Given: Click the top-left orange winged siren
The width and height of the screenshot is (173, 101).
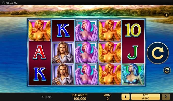Looking at the screenshot, I should (39, 30).
